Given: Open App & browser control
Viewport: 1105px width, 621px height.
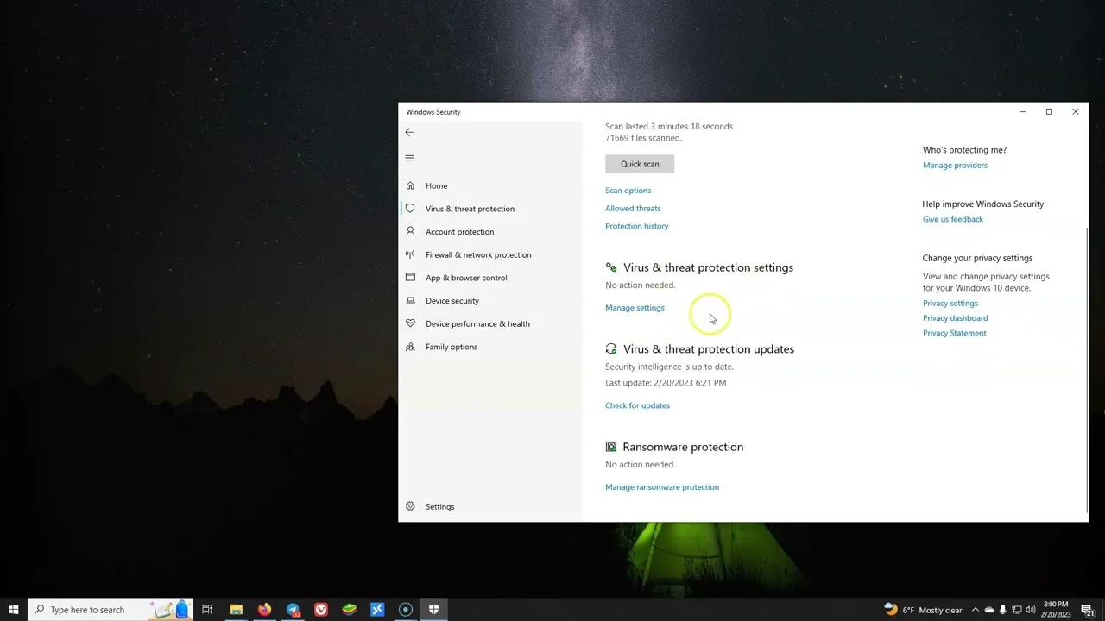Looking at the screenshot, I should click(x=466, y=277).
